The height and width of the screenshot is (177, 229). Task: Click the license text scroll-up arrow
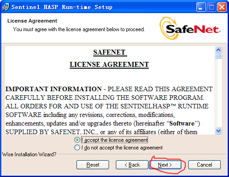218,50
